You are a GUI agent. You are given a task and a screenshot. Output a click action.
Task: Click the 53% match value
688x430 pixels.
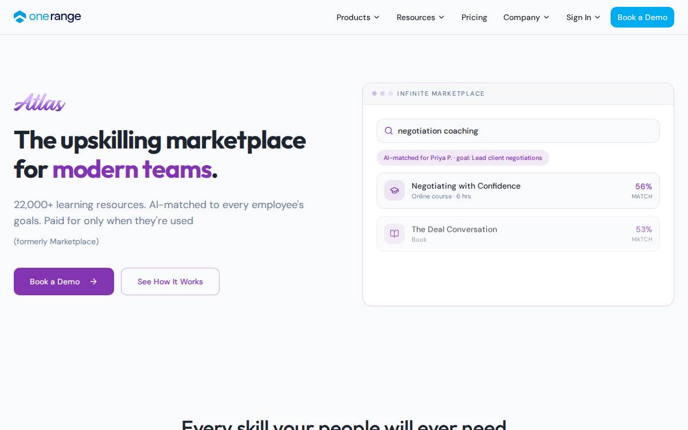pyautogui.click(x=644, y=229)
